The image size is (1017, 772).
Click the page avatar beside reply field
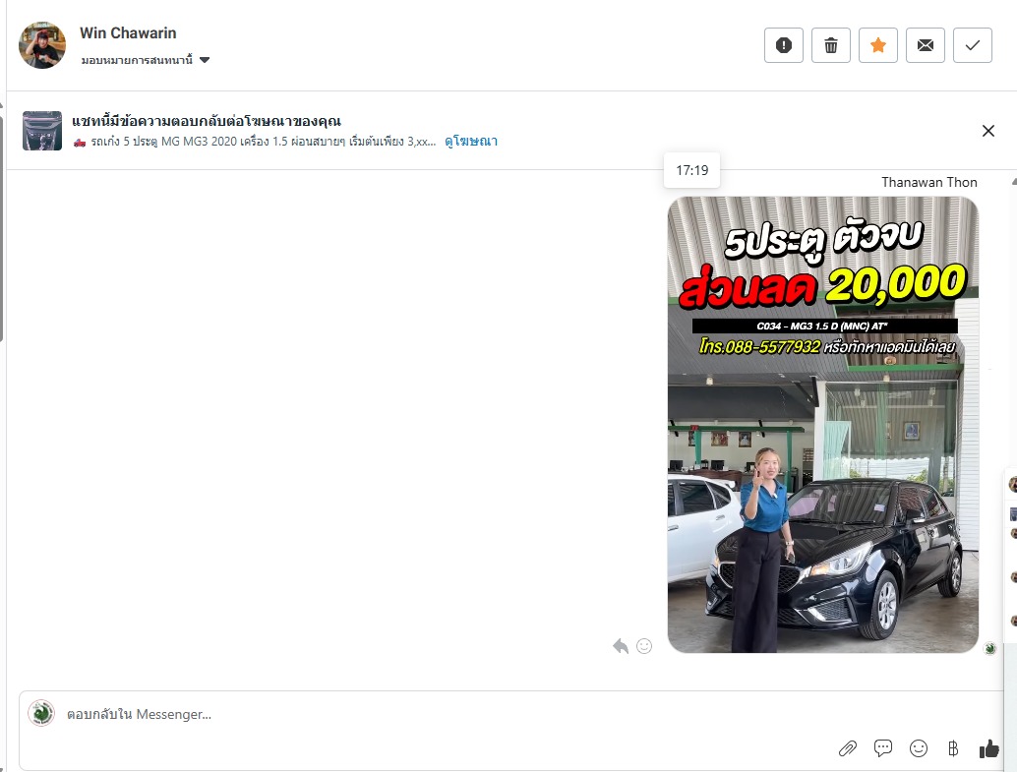[41, 713]
